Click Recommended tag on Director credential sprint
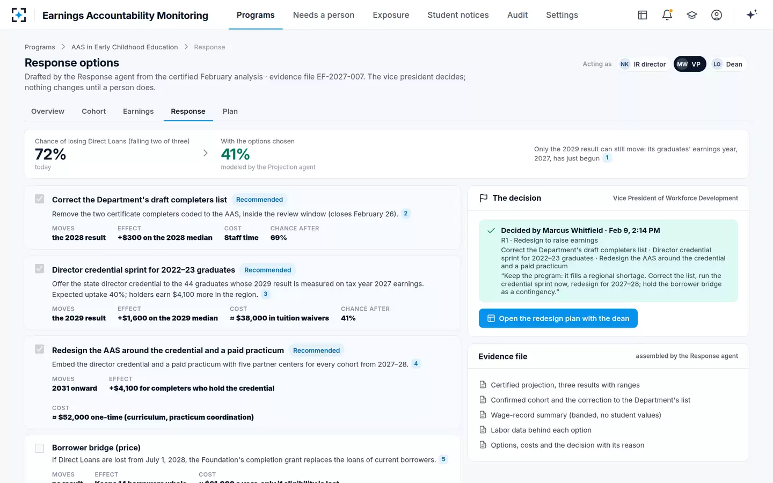 268,270
